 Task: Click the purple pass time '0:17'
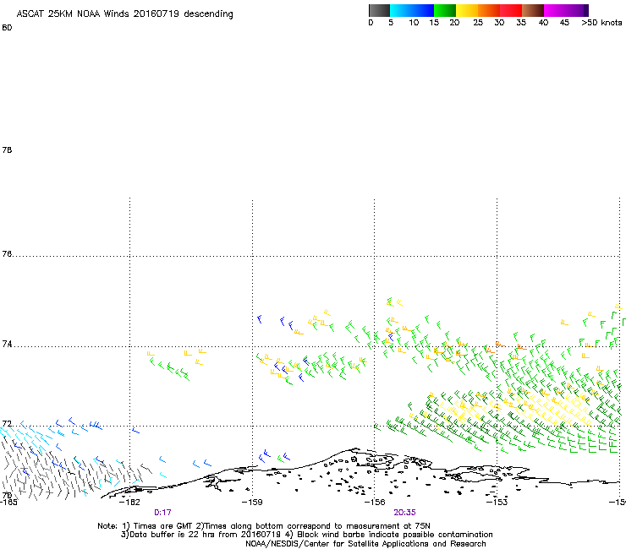pos(162,513)
